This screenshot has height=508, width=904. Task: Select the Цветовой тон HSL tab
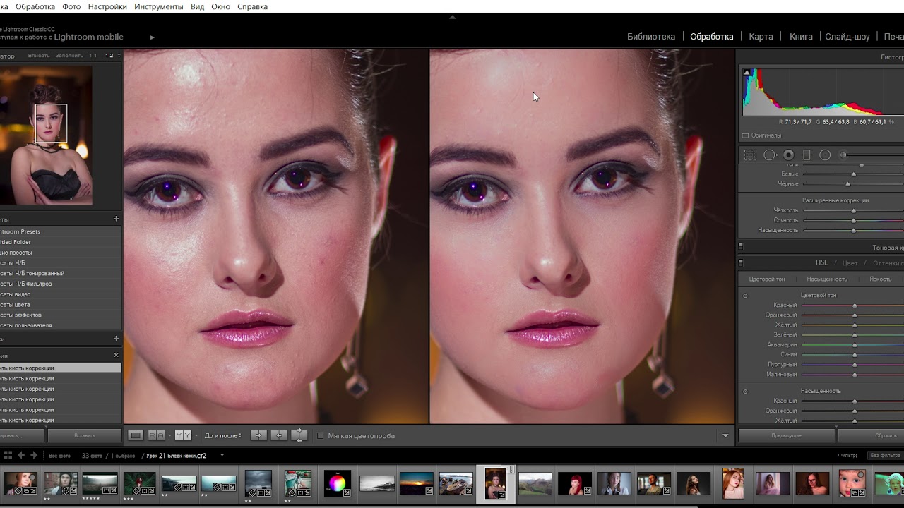(x=766, y=279)
